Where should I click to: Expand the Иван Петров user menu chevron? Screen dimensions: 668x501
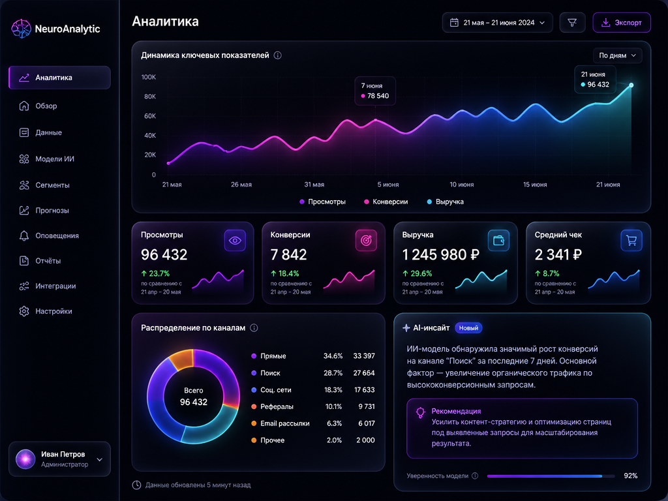100,460
